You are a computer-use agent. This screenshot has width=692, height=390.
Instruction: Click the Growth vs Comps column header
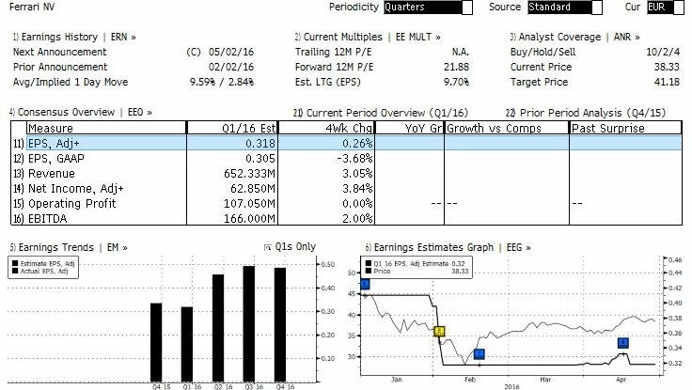pyautogui.click(x=507, y=128)
